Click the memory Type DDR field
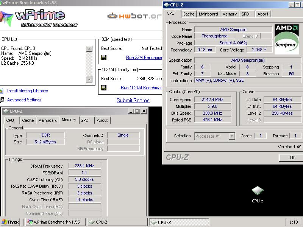Image resolution: width=303 pixels, height=227 pixels. point(45,135)
